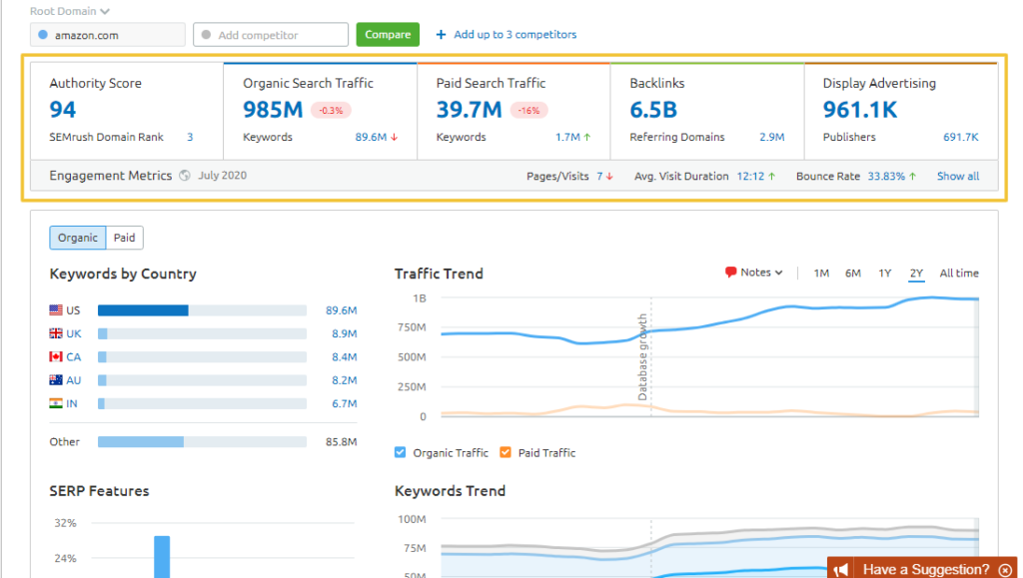Click the globe icon beside Engagement Metrics
The image size is (1023, 578).
click(185, 176)
